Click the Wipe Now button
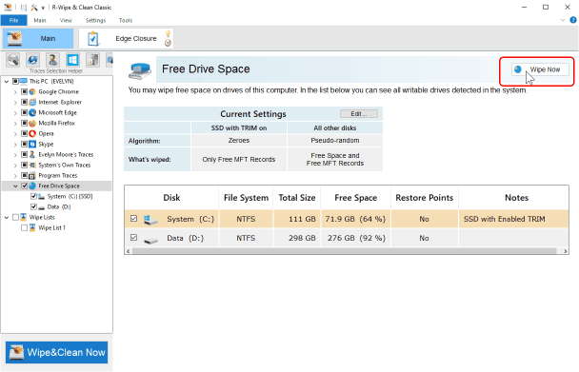This screenshot has width=579, height=372. coord(540,69)
